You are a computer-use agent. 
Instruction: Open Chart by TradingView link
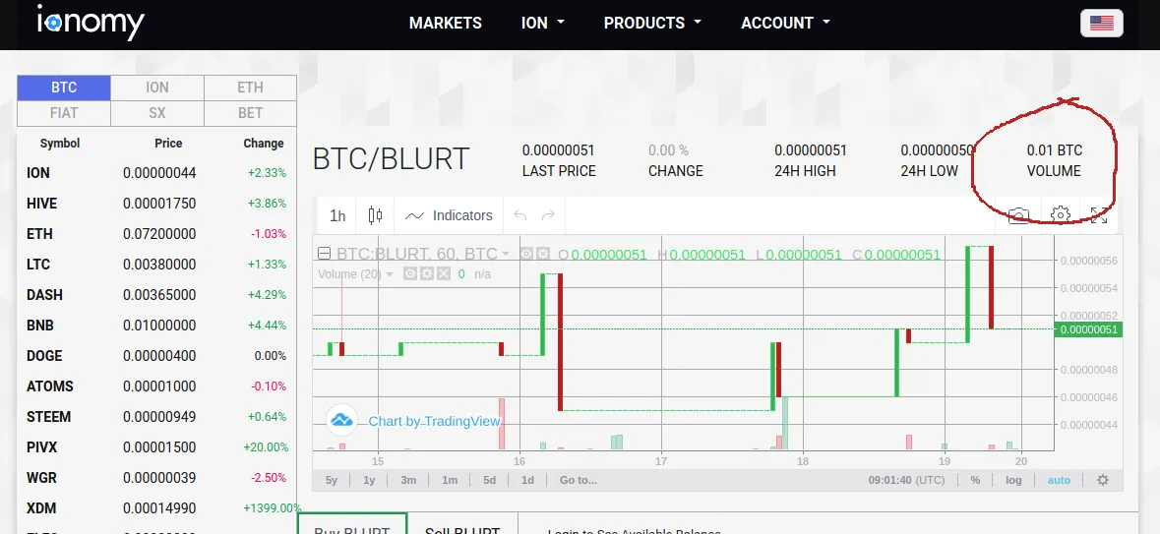point(434,421)
